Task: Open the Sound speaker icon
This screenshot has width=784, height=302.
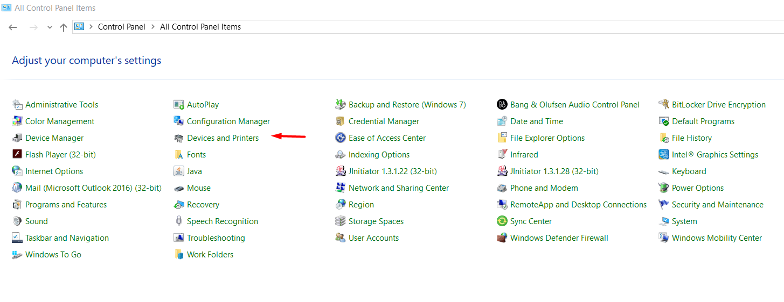Action: tap(17, 221)
